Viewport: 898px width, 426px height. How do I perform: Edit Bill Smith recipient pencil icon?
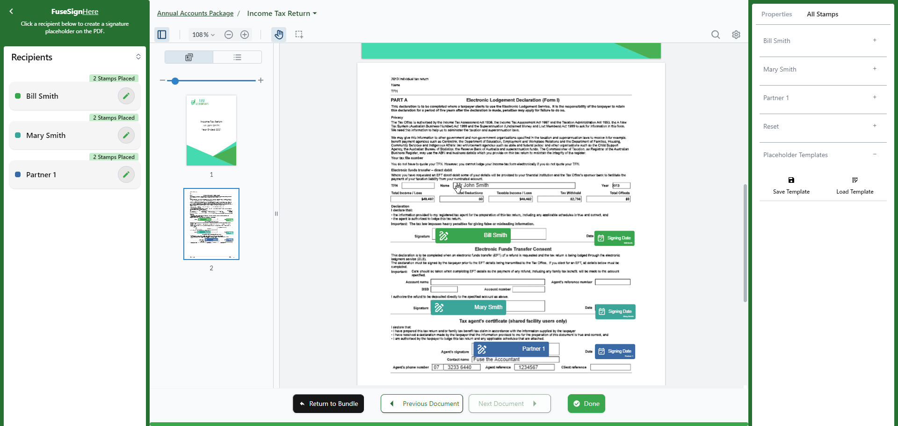coord(126,96)
